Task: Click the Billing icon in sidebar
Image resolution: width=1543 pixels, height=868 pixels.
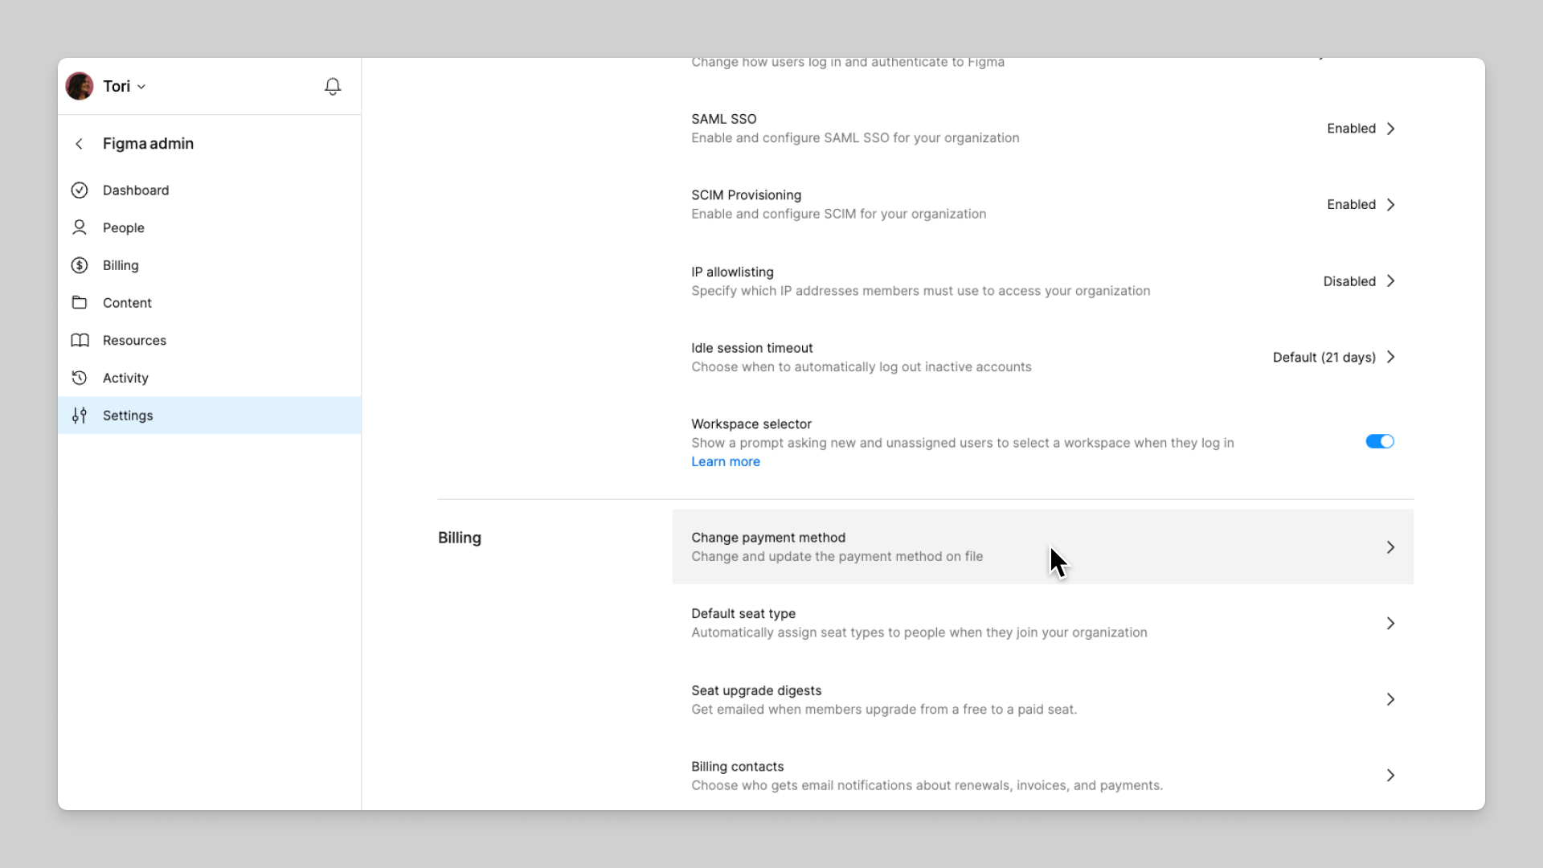Action: (80, 265)
